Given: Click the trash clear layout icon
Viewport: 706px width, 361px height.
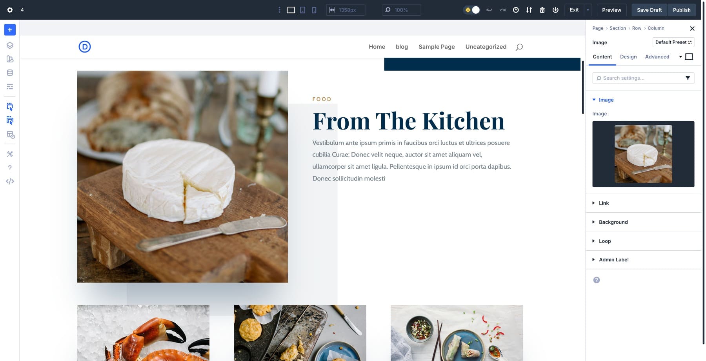Looking at the screenshot, I should point(542,10).
